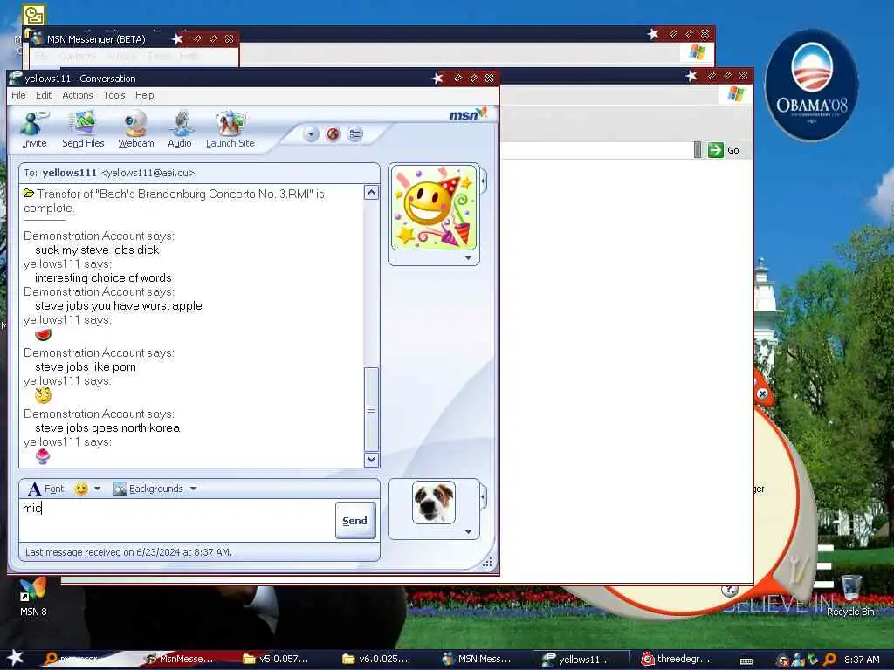Click in the message text box
This screenshot has height=670, width=894.
[x=176, y=520]
